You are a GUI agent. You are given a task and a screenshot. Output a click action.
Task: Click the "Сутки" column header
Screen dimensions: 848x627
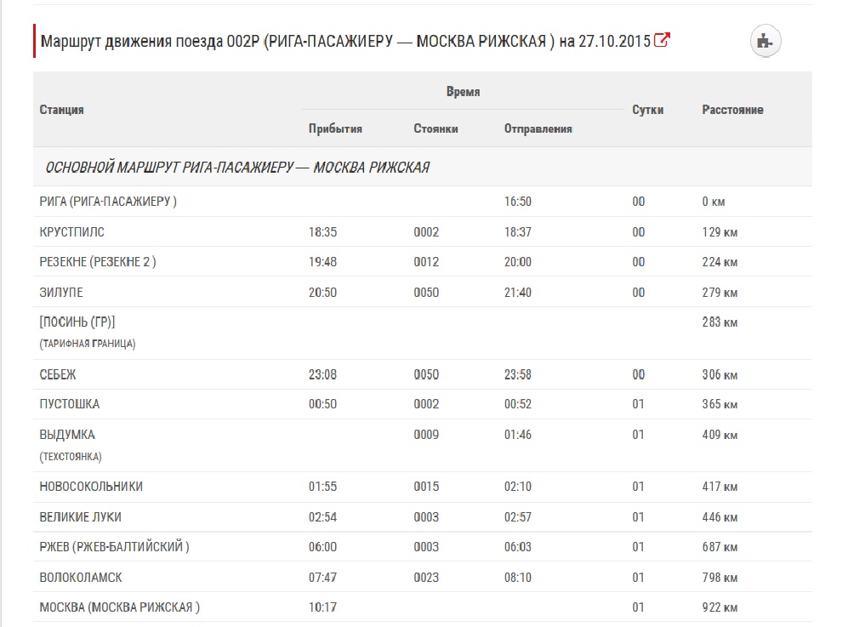(x=647, y=110)
